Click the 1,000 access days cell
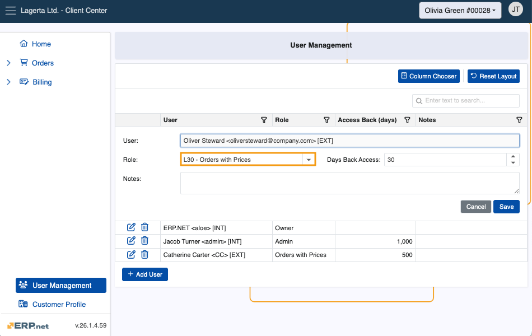This screenshot has width=532, height=336. click(375, 241)
